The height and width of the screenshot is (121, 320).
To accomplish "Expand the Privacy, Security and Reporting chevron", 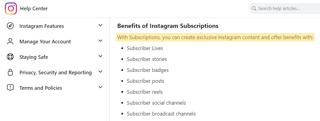I will pyautogui.click(x=100, y=72).
